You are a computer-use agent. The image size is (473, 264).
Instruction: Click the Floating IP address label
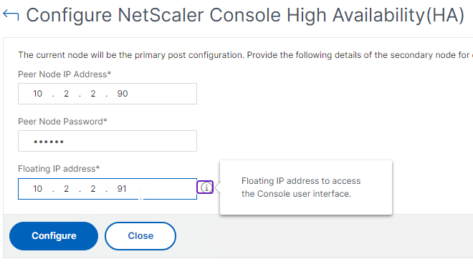point(59,169)
